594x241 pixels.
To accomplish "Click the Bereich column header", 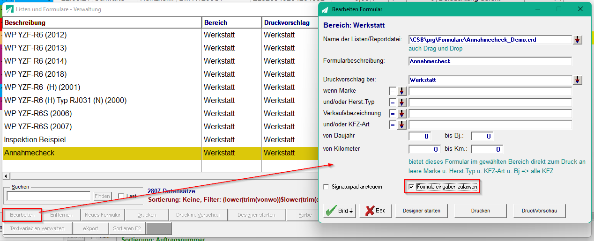I will point(231,22).
